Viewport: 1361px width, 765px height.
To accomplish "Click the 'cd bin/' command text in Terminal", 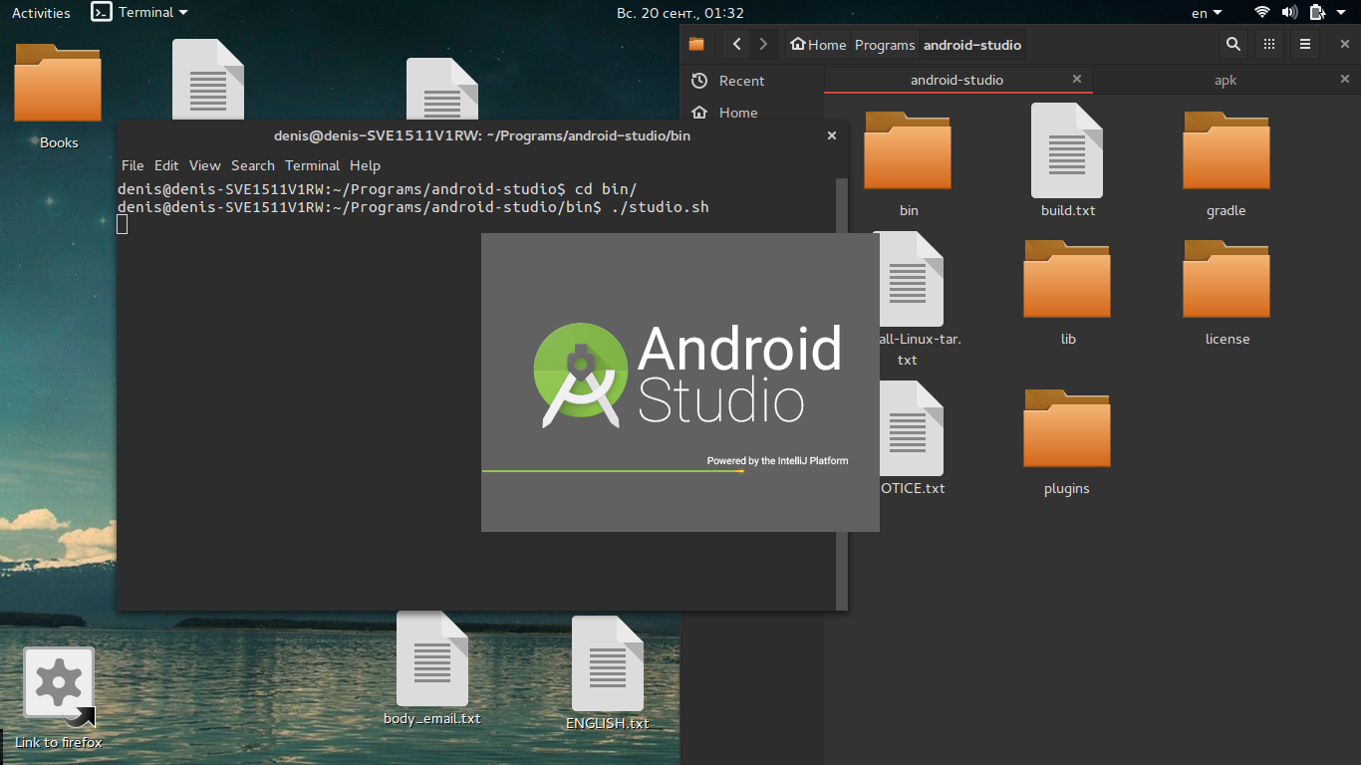I will tap(605, 188).
